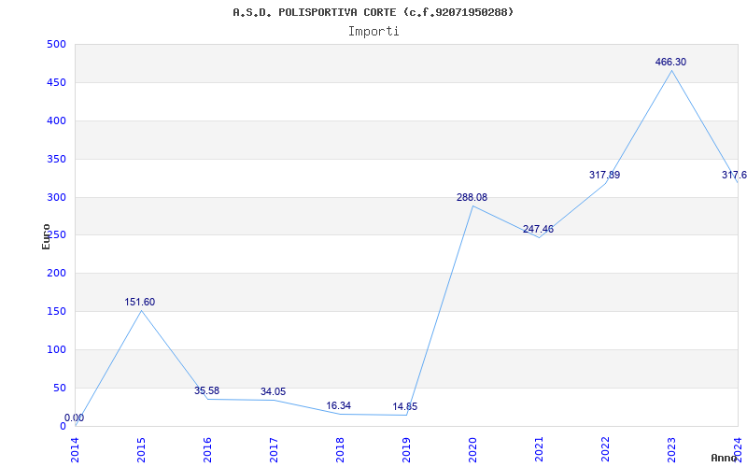Click the 200 y-axis tick label
The image size is (747, 467).
[x=56, y=274]
